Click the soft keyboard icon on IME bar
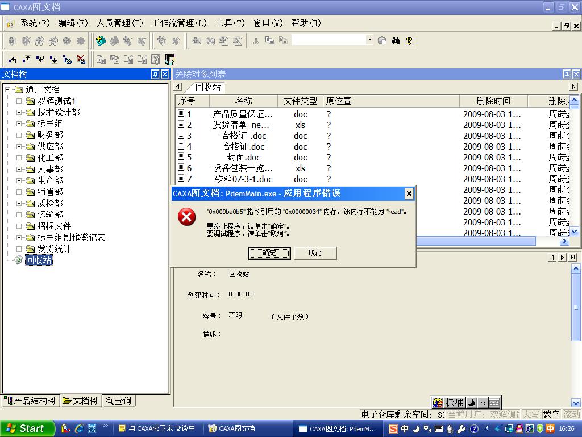The height and width of the screenshot is (437, 582). coord(494,403)
